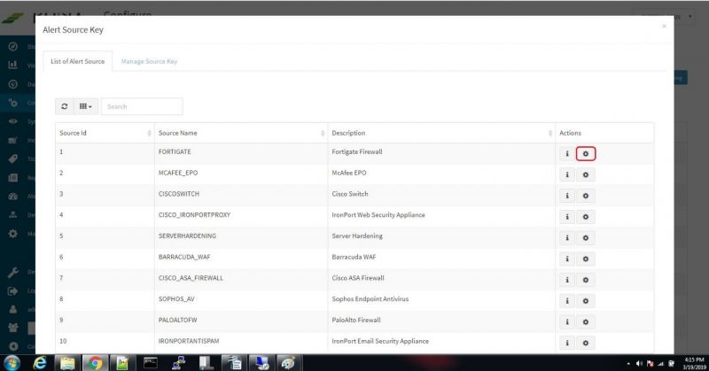The width and height of the screenshot is (709, 371).
Task: Show info for FORTIGATE source
Action: point(567,154)
